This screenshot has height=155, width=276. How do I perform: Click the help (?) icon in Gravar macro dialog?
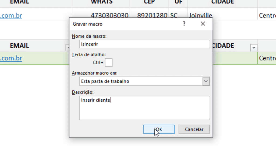pos(184,24)
